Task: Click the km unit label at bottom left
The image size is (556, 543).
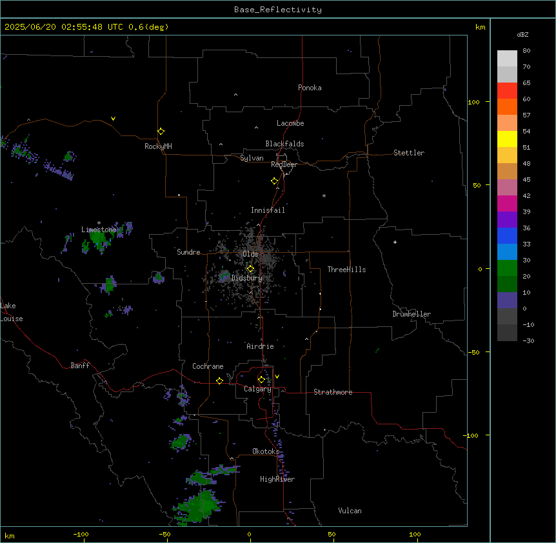Action: click(10, 535)
